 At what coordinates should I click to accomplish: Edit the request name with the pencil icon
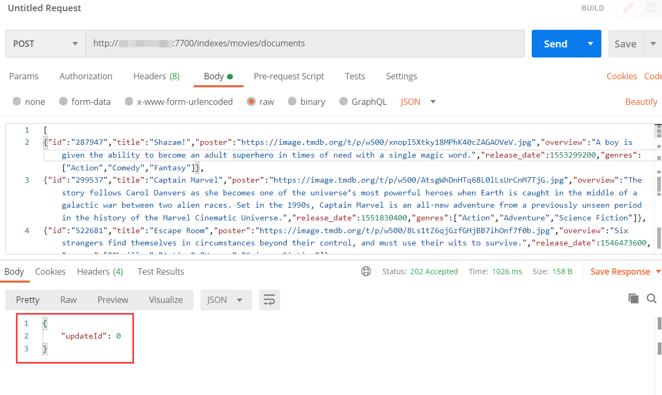(628, 9)
